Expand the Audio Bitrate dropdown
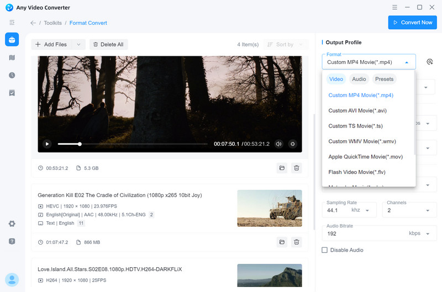This screenshot has height=292, width=442. pos(428,233)
